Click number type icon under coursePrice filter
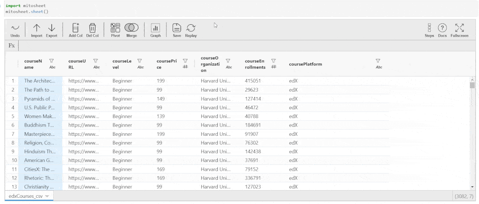 click(x=185, y=67)
